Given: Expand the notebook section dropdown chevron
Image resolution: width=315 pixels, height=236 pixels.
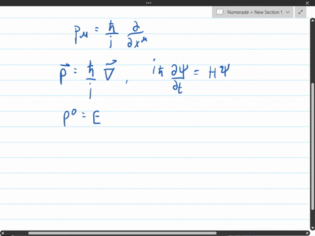Looking at the screenshot, I should 287,12.
